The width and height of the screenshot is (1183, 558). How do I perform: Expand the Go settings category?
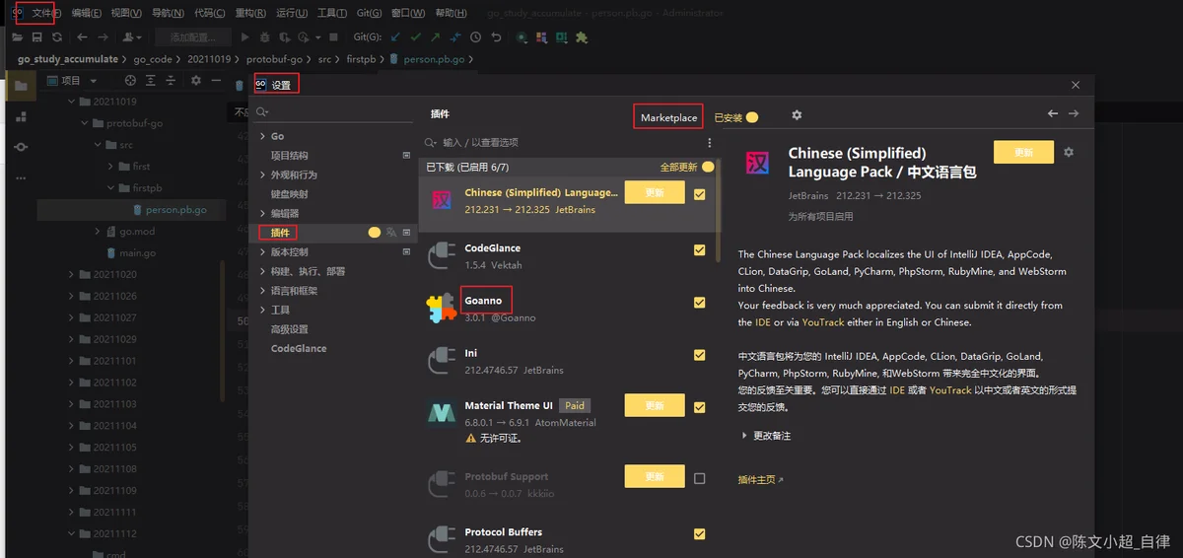click(262, 136)
